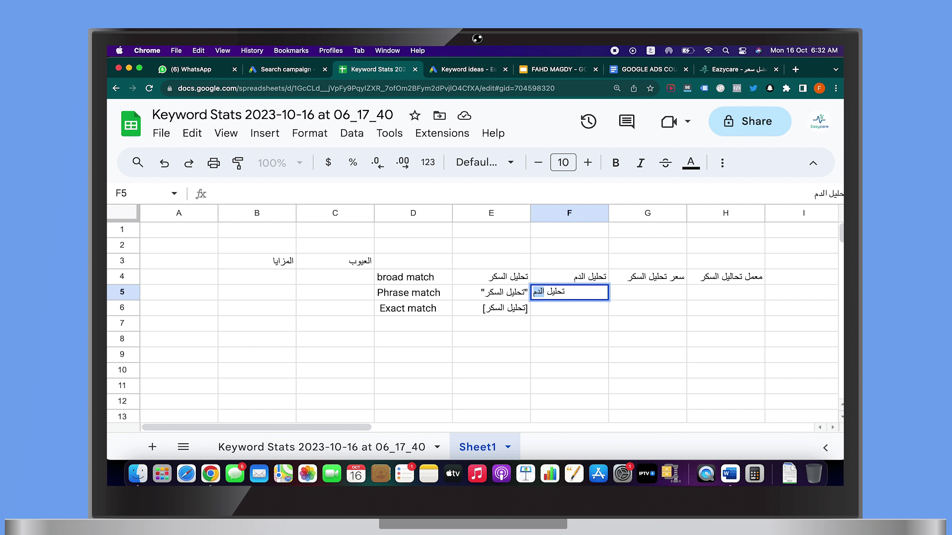This screenshot has width=952, height=535.
Task: Open the Insert menu
Action: [265, 133]
